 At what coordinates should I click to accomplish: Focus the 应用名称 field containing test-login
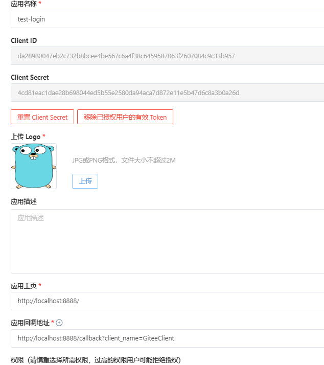click(x=167, y=19)
